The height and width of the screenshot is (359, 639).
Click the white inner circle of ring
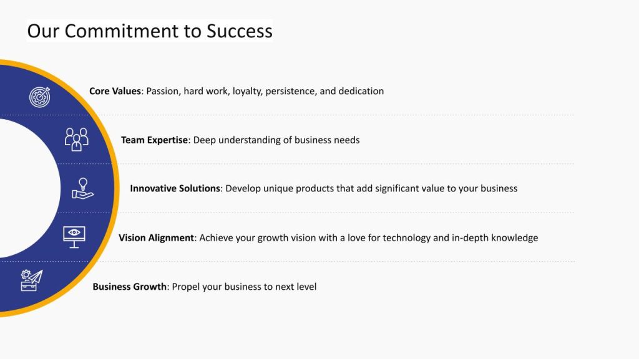(29, 188)
